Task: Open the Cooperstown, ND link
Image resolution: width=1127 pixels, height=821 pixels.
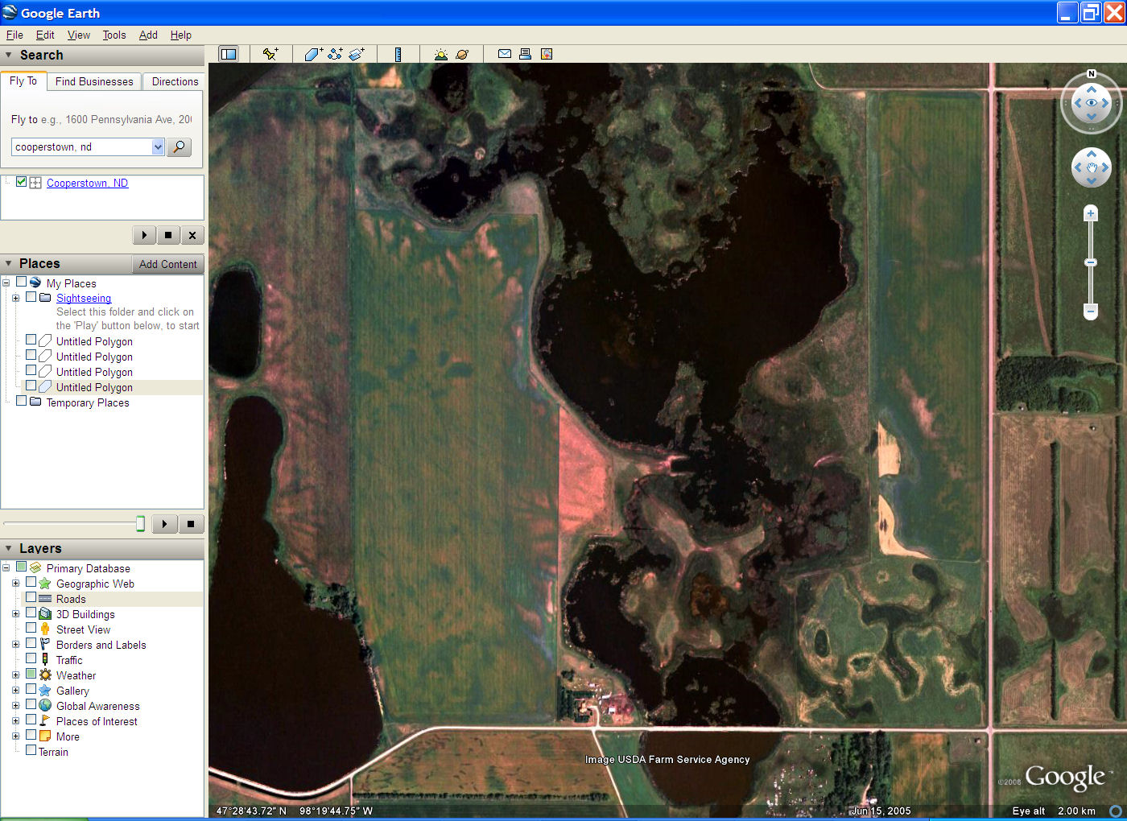Action: [87, 183]
